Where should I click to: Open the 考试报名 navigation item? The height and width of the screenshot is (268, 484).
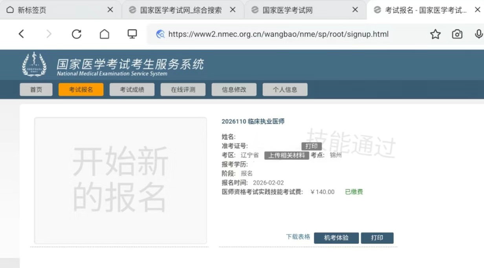coord(81,90)
